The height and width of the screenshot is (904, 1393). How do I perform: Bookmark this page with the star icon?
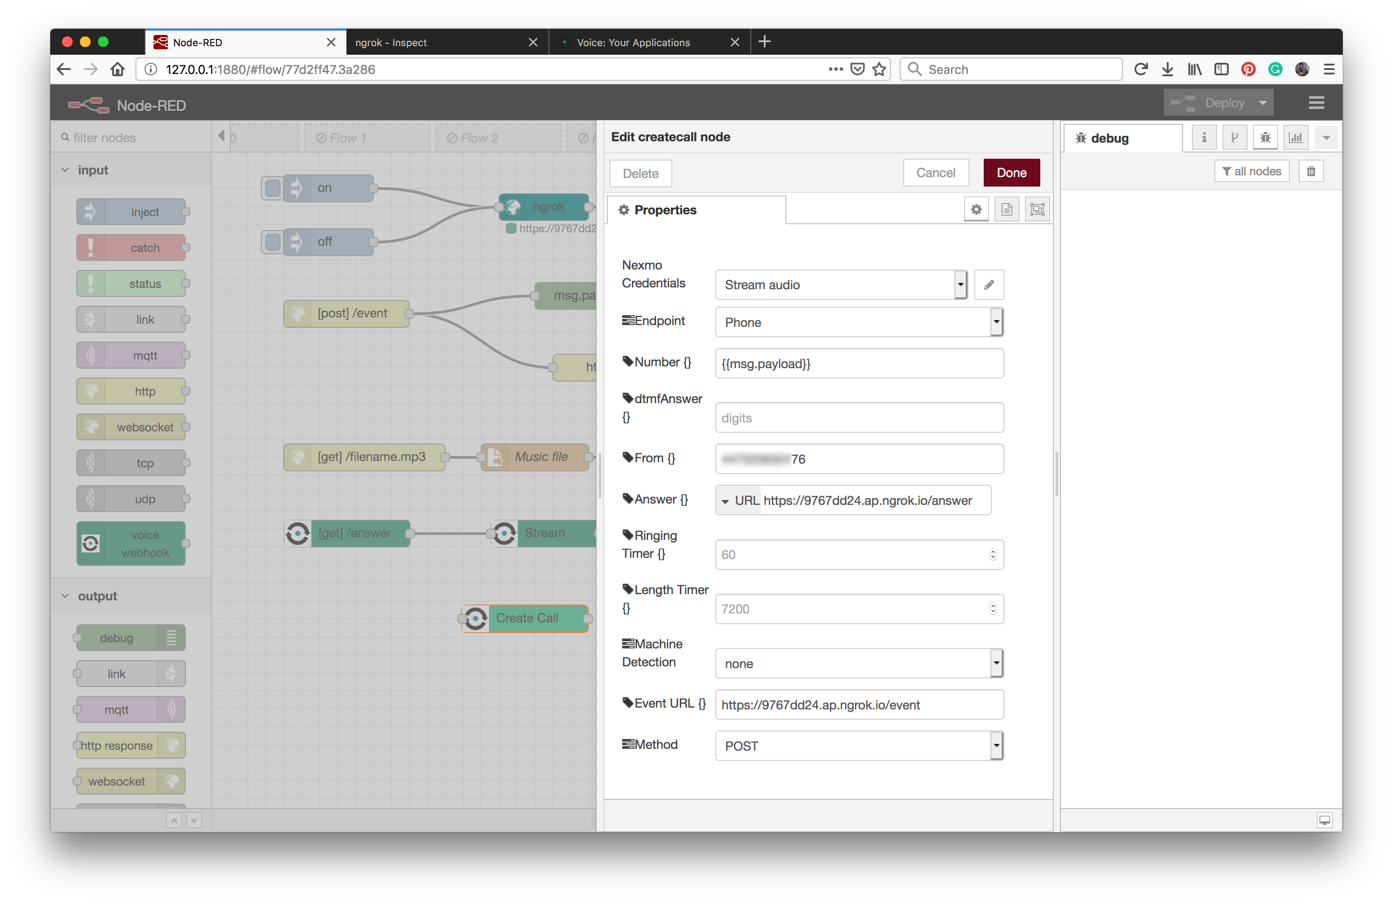879,70
